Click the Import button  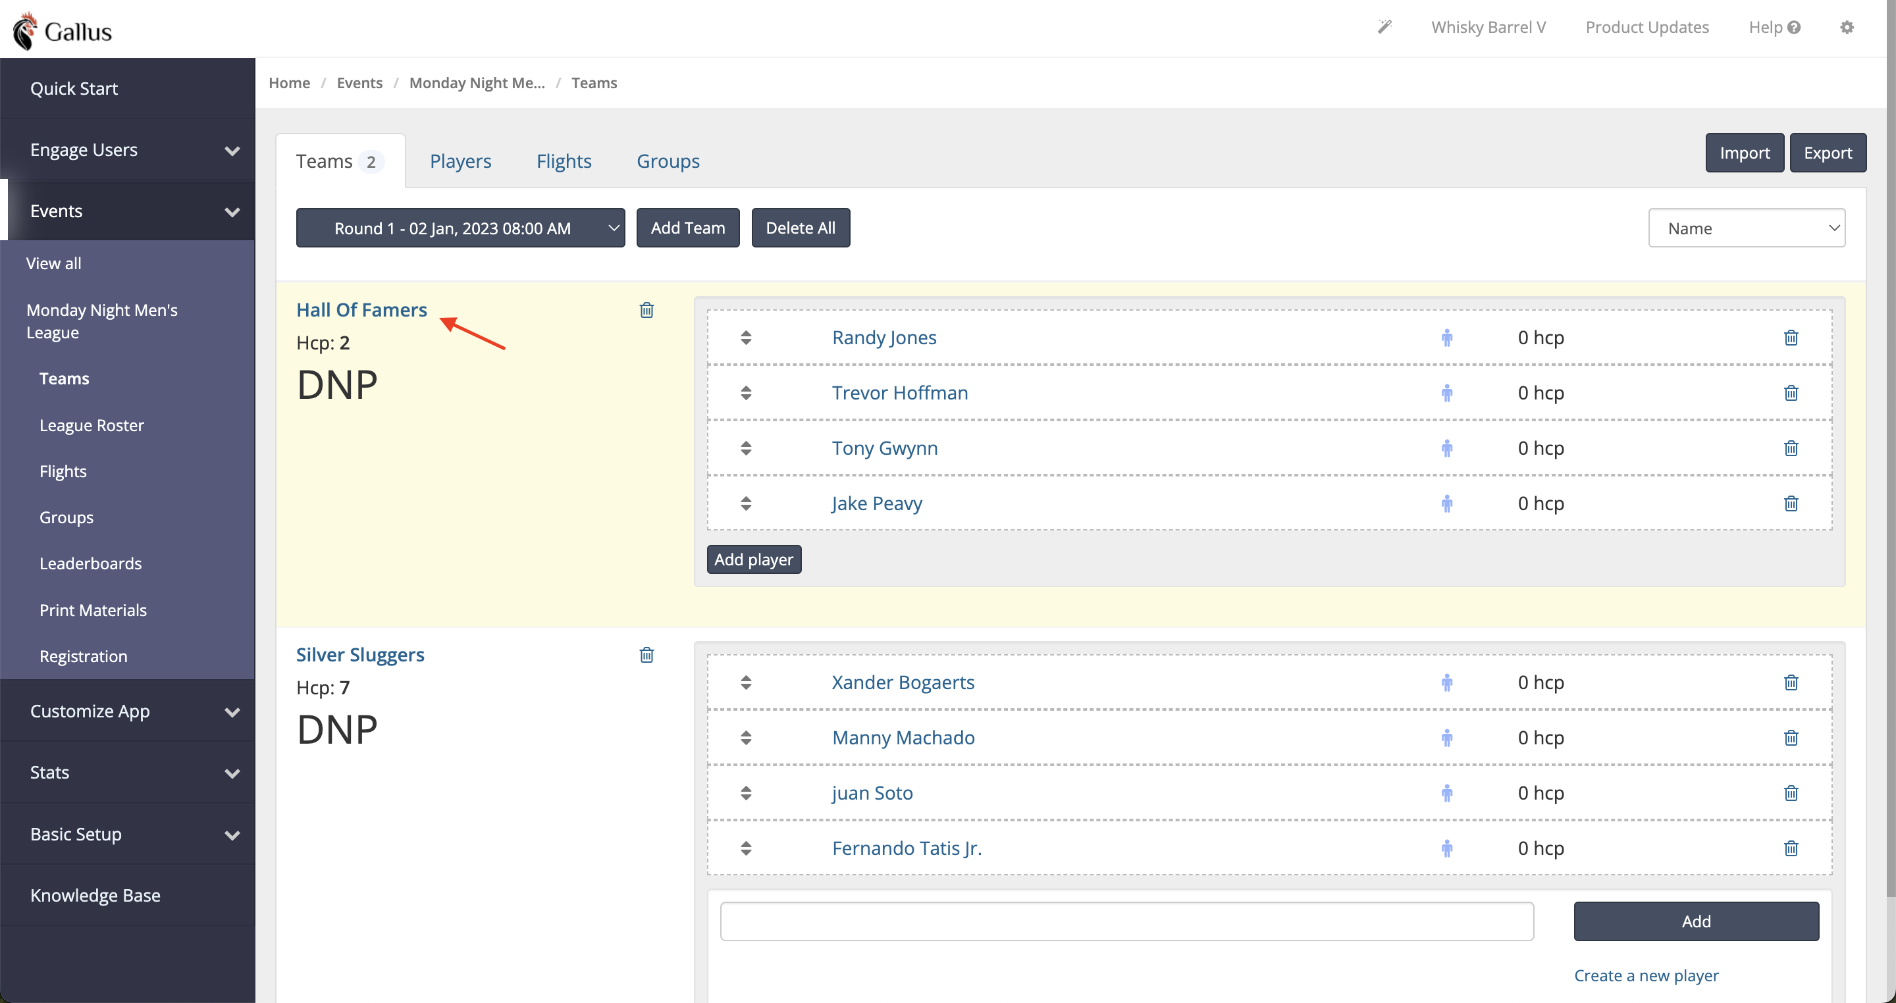tap(1745, 153)
